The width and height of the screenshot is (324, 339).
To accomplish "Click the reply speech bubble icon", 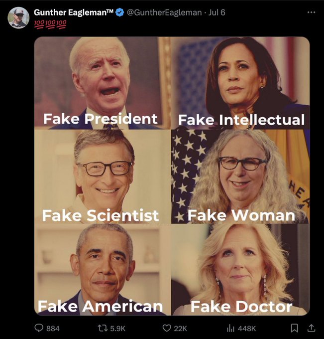I will click(39, 328).
